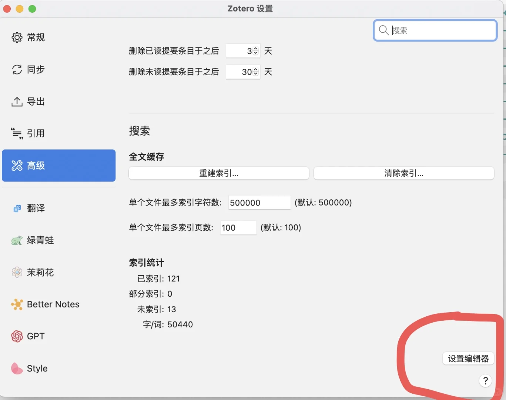Click the scrollbar on the right edge

504,148
